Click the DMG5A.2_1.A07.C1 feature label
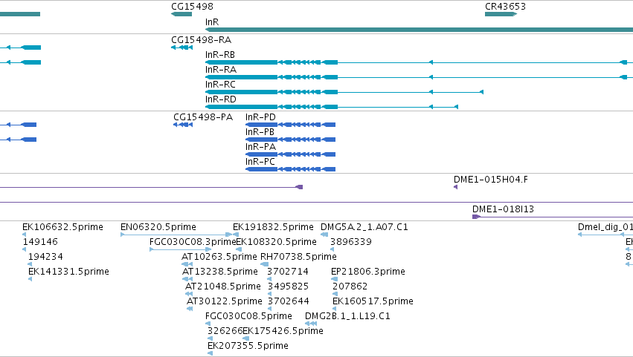 (364, 227)
